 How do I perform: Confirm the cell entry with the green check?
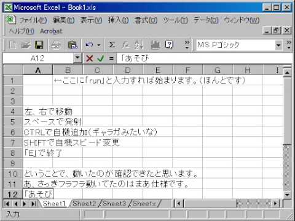[101, 58]
